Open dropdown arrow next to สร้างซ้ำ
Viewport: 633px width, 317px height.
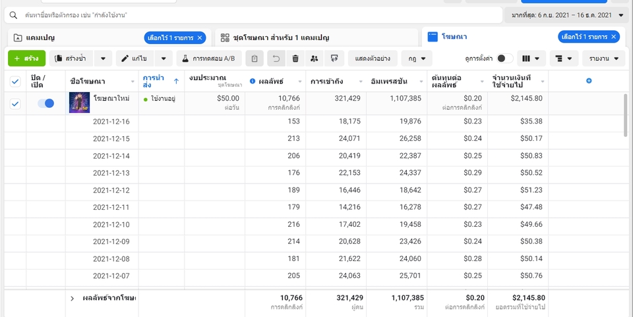tap(104, 59)
